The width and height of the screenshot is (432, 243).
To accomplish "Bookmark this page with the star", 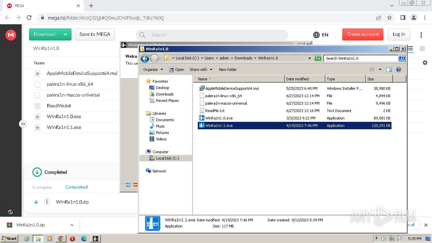I will (389, 18).
